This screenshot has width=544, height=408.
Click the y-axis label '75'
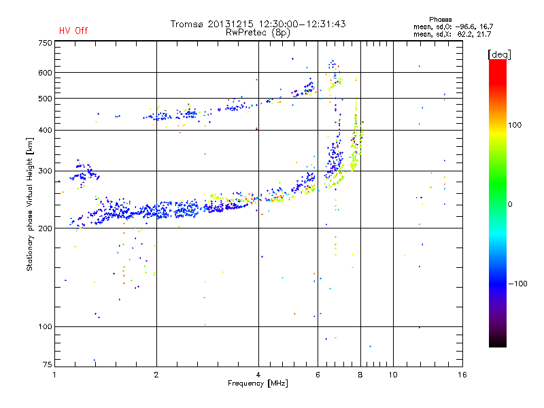tap(47, 364)
